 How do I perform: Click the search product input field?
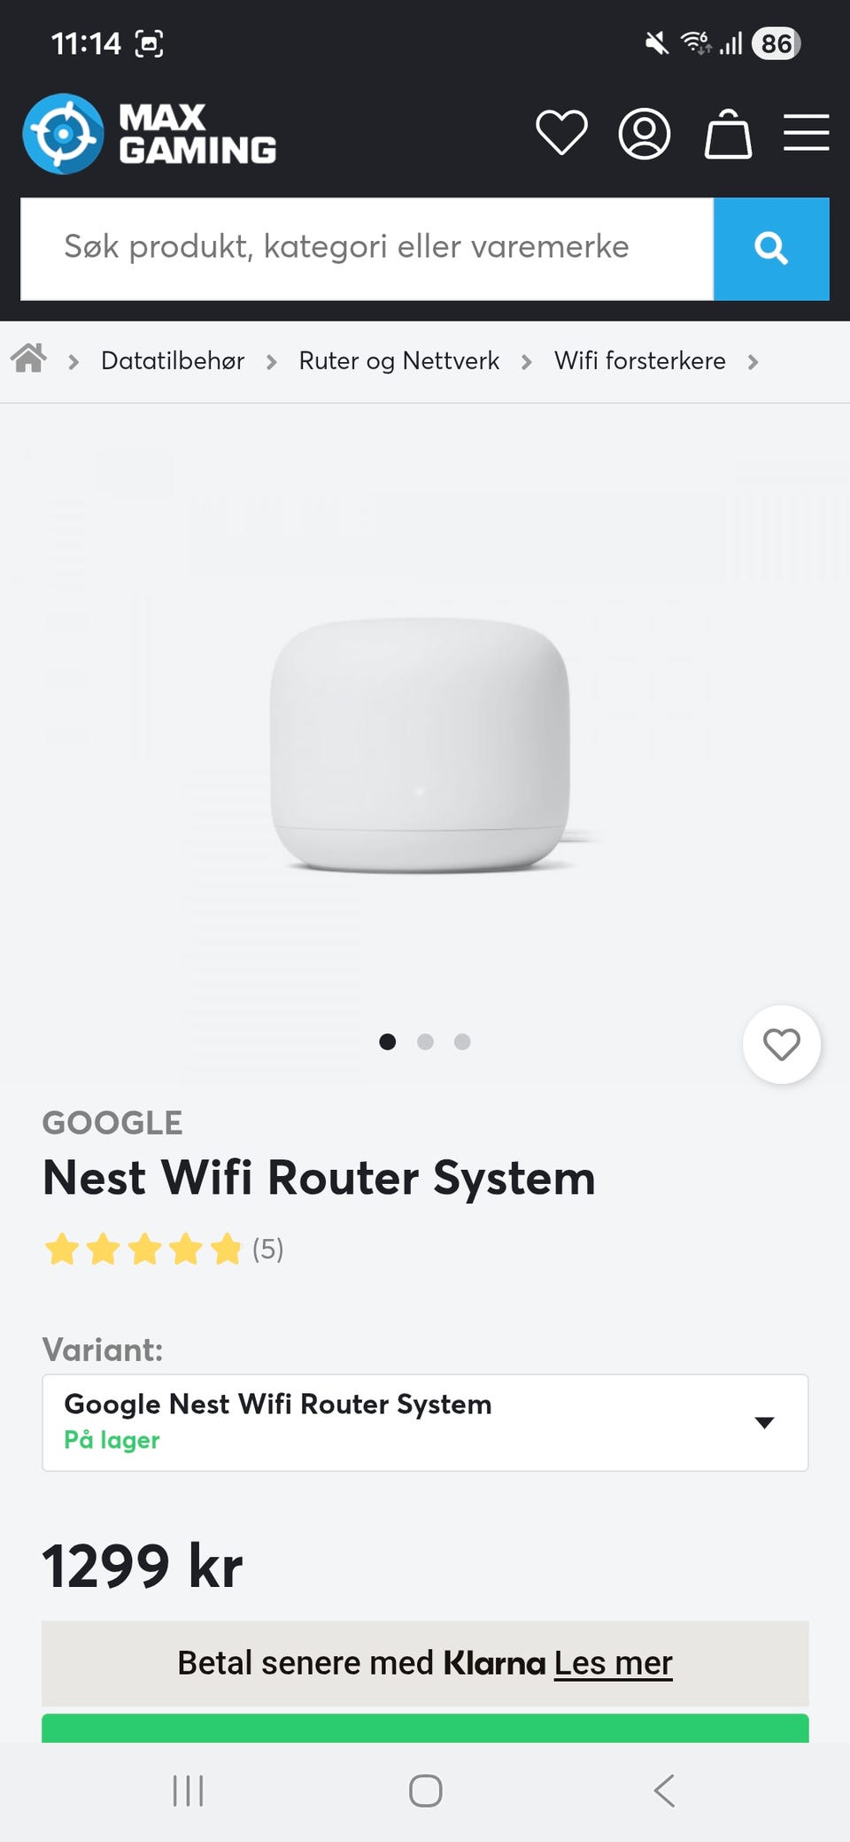coord(367,249)
